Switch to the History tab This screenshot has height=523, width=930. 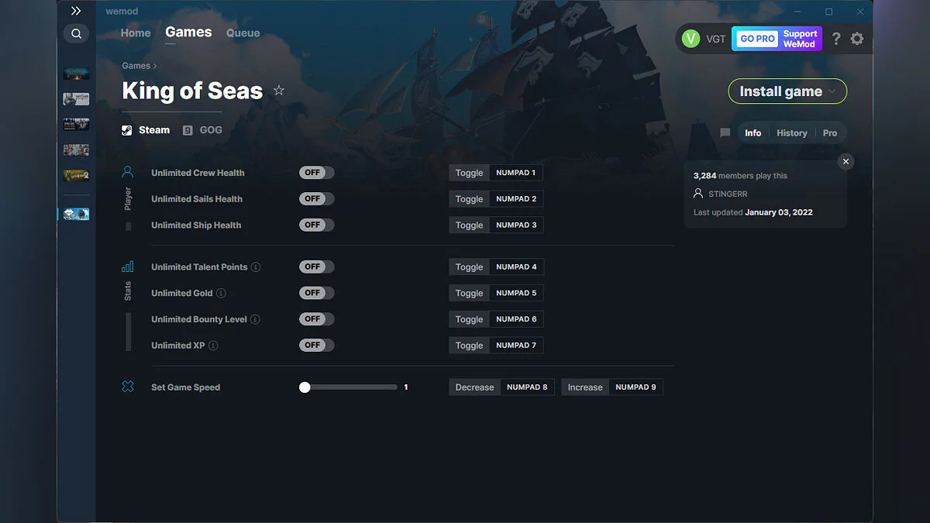tap(791, 132)
